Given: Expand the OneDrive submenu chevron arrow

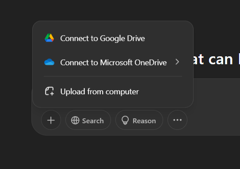Looking at the screenshot, I should pos(177,62).
